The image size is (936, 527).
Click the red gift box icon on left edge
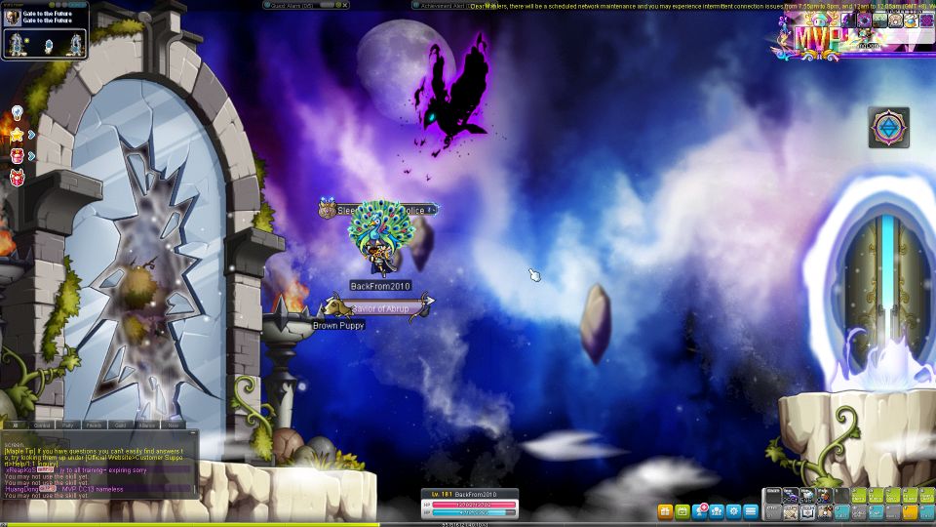18,177
